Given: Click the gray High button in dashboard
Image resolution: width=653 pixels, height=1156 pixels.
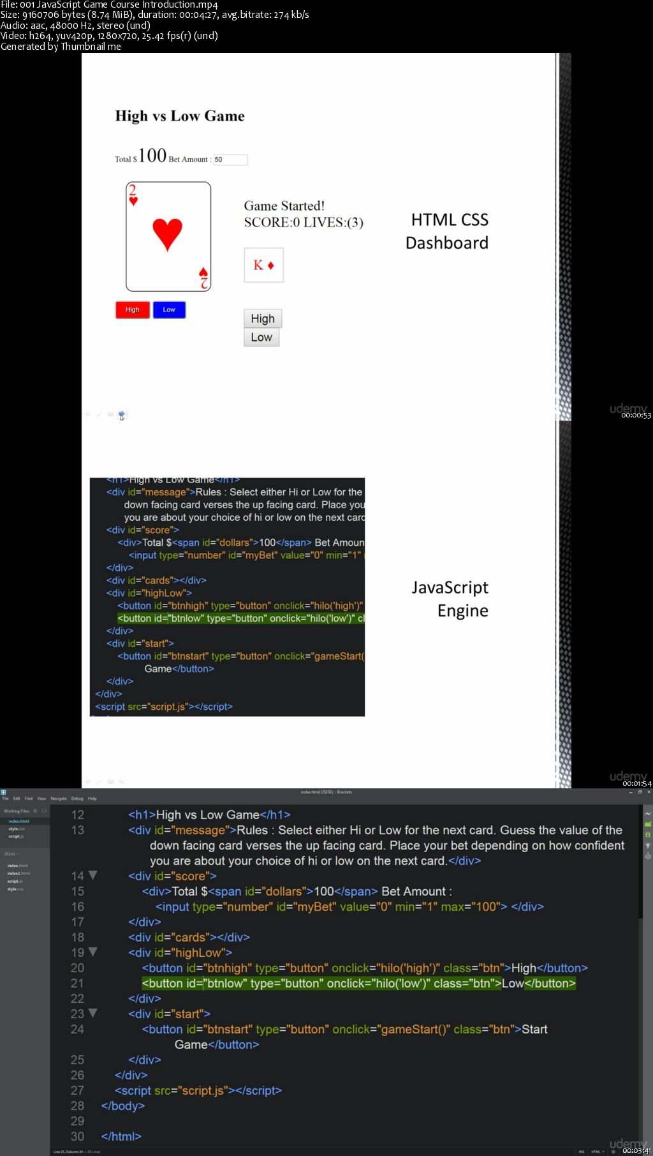Looking at the screenshot, I should [263, 319].
